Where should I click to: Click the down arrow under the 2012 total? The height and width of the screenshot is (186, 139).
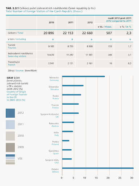92,39
